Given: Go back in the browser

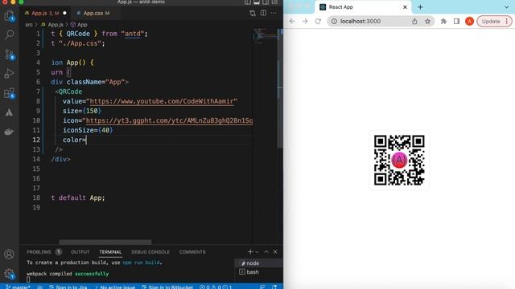Looking at the screenshot, I should [292, 22].
